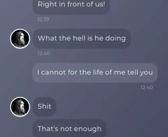Select the 'Right in front of us!' bubble
Viewport: 168px width, 137px height.
(x=71, y=6)
